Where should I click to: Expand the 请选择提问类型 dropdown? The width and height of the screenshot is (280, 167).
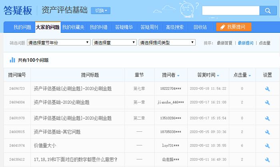click(167, 42)
